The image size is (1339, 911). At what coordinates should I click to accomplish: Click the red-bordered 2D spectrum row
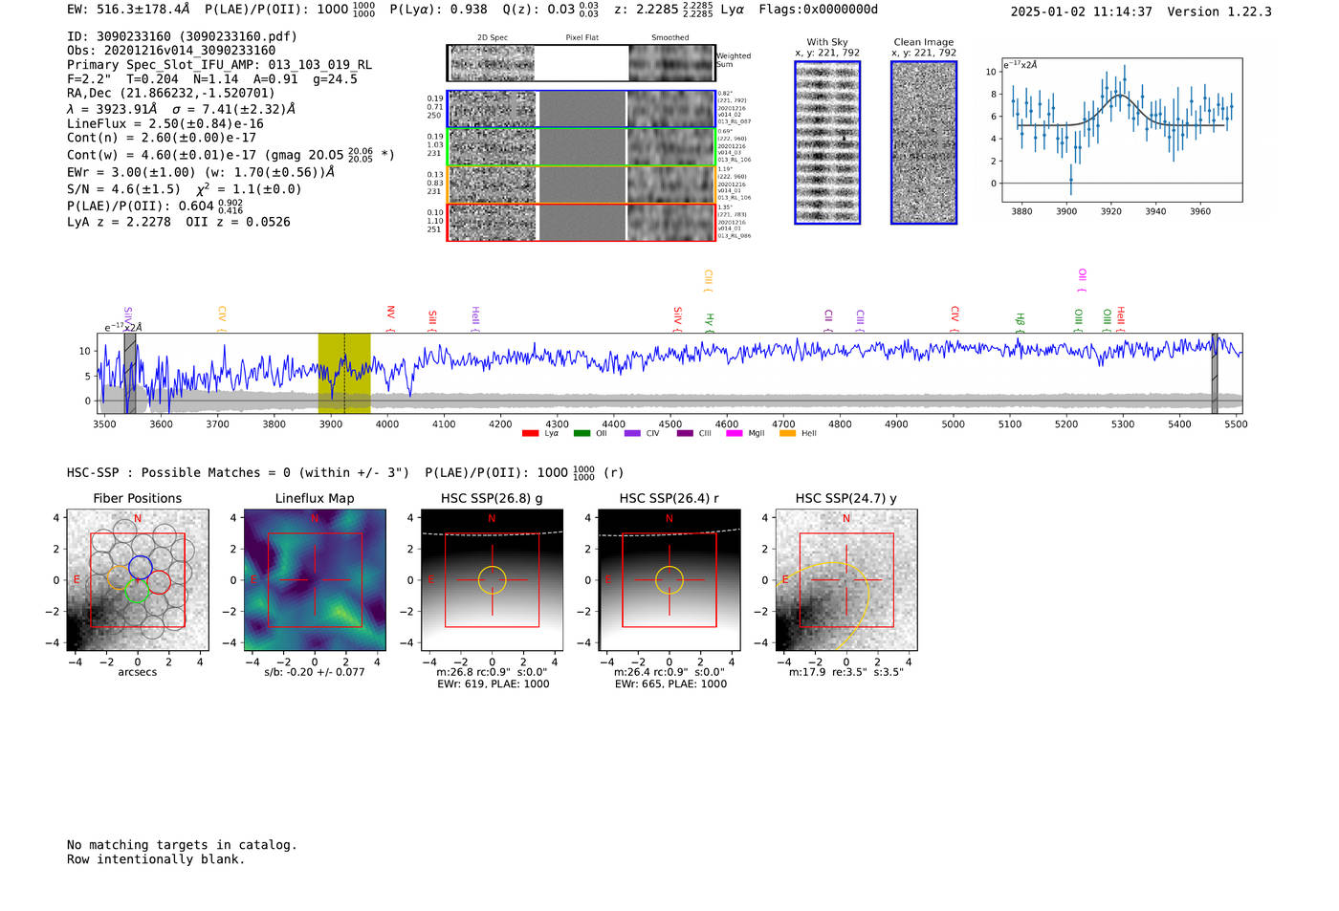(x=582, y=222)
